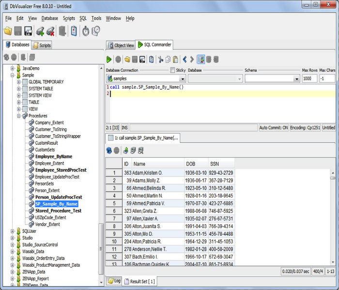
Task: Select the Employee_ByName procedure
Action: [54, 157]
